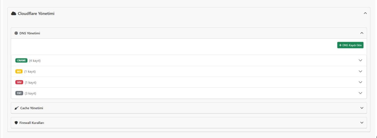Click the Firewall Kuralları shield icon

click(16, 123)
